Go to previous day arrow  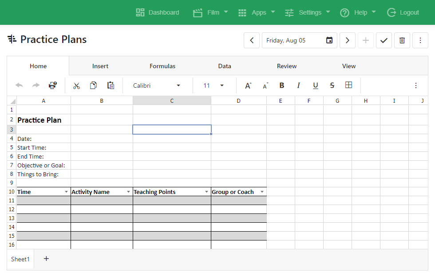[x=252, y=40]
